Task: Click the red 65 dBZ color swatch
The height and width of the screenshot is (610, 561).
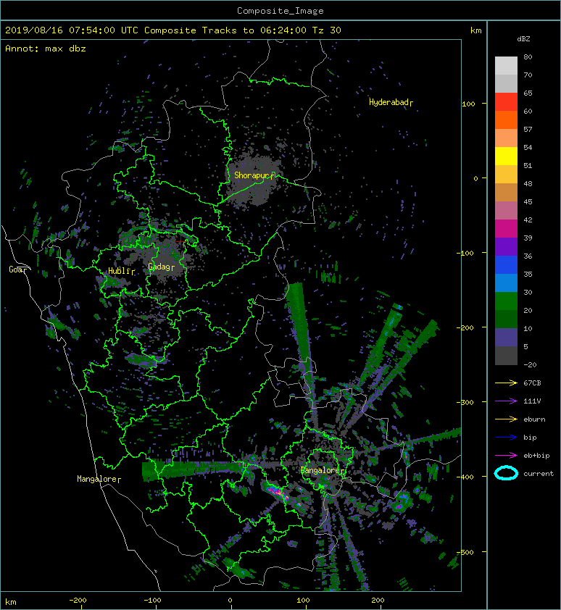Action: pyautogui.click(x=506, y=102)
